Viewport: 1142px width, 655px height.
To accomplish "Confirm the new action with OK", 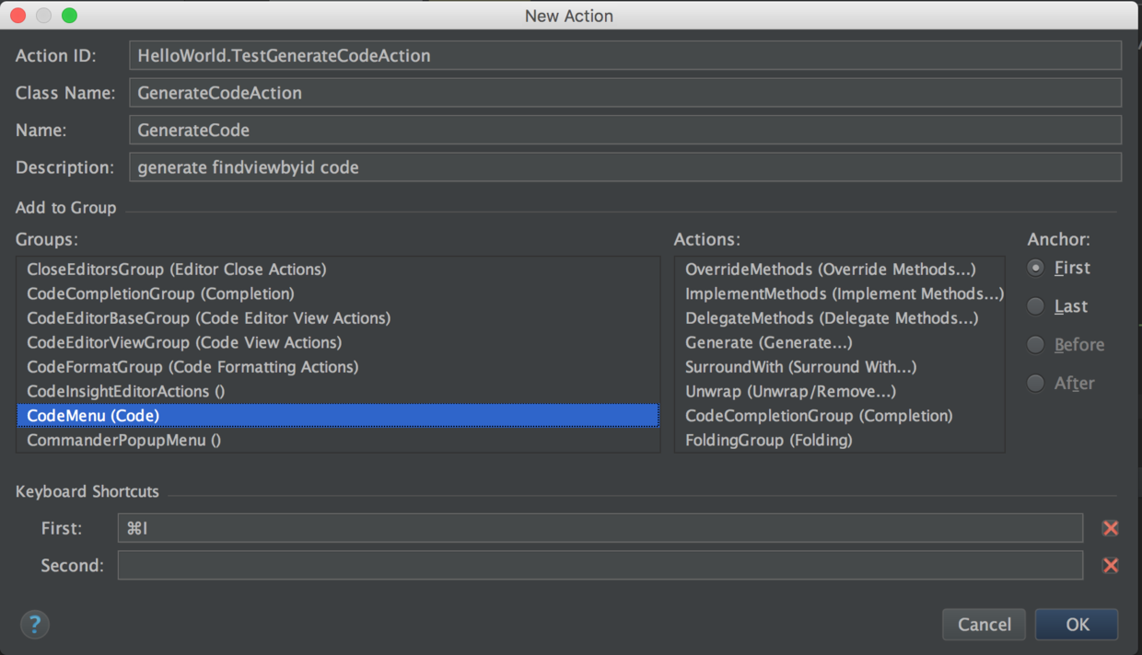I will 1077,625.
